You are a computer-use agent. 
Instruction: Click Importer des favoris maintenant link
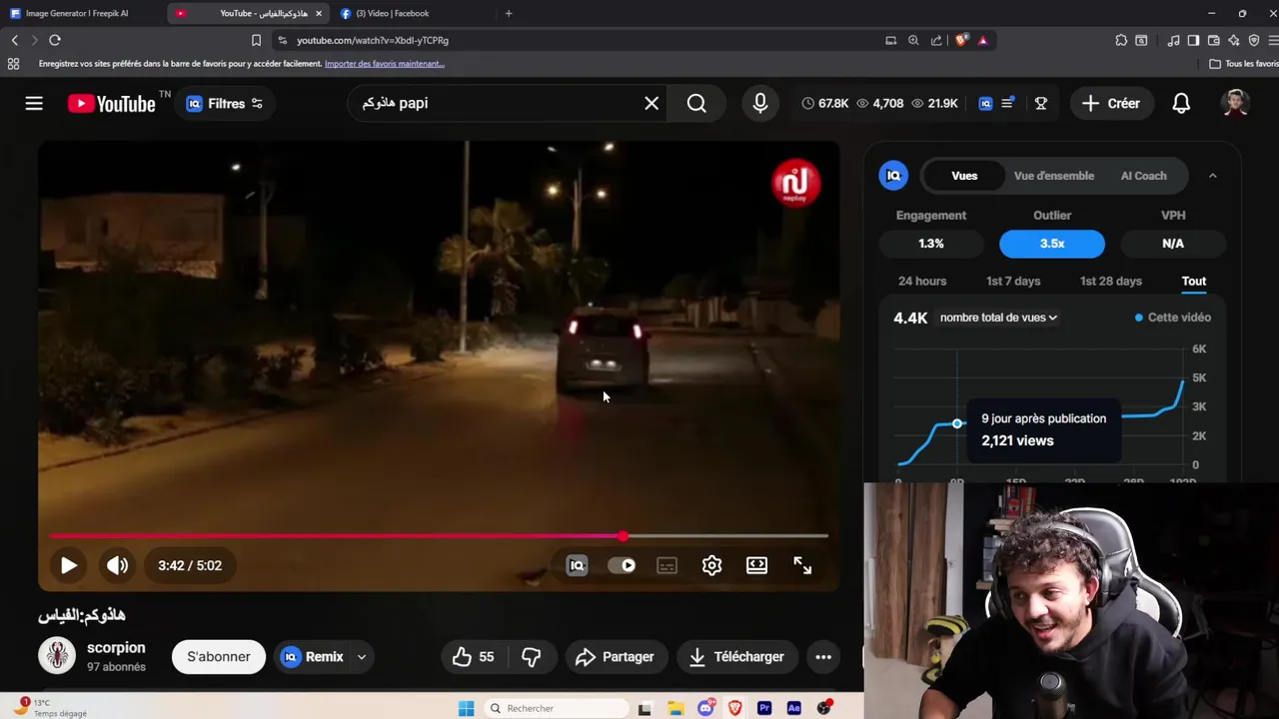(385, 64)
